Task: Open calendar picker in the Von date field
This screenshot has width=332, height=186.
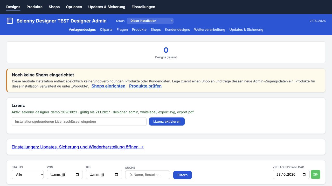Action: click(x=77, y=175)
